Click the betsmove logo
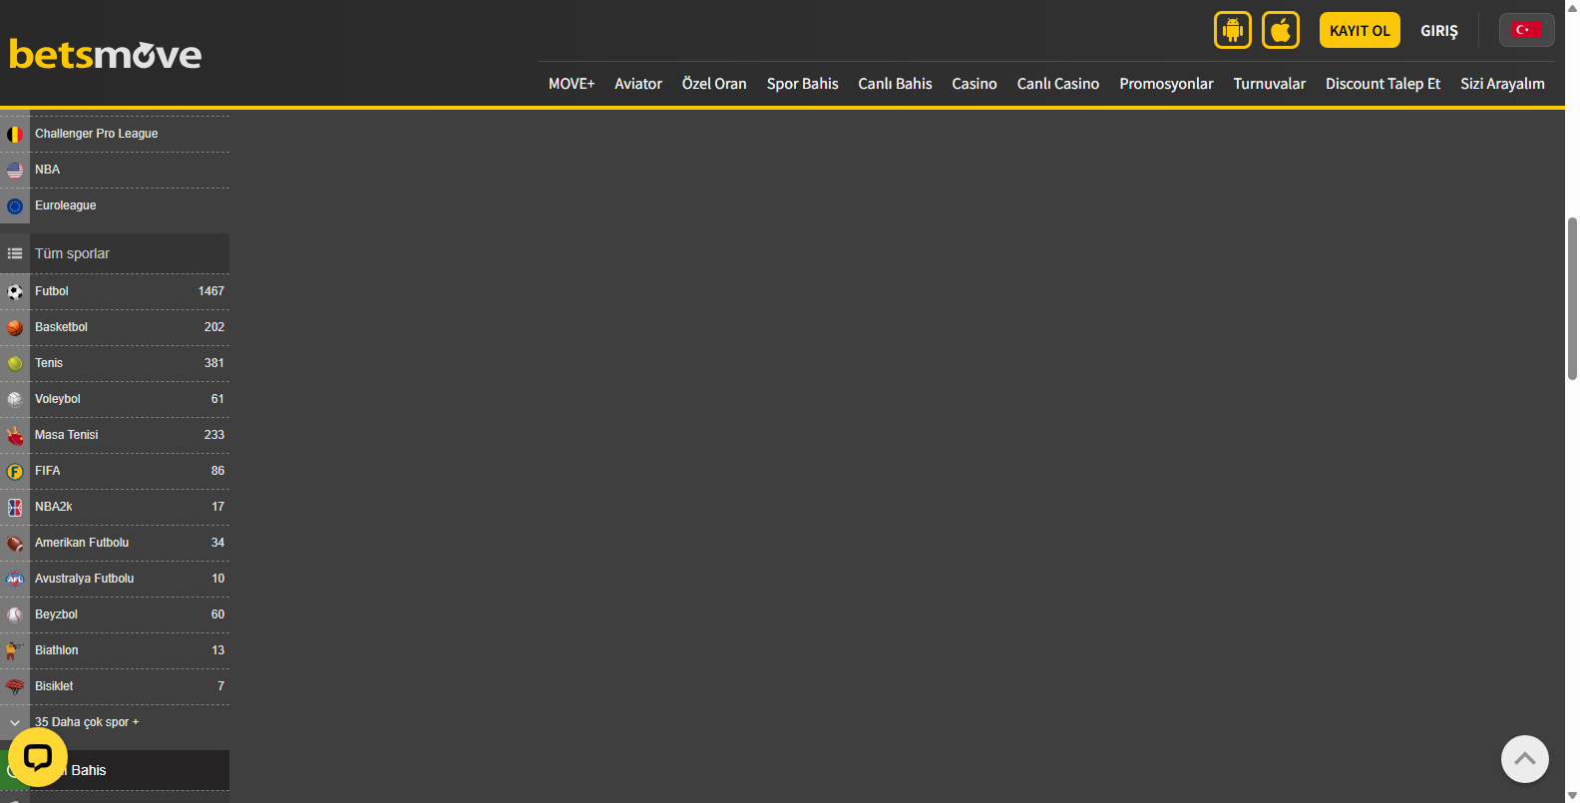 [106, 54]
